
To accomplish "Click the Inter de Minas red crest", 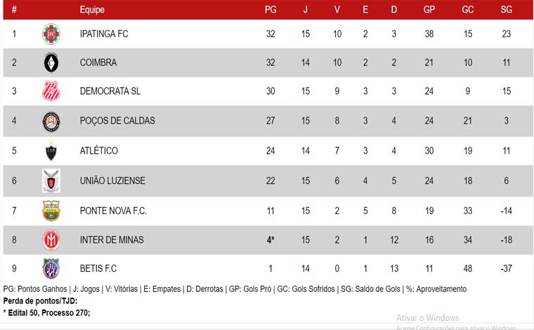I will pos(51,240).
